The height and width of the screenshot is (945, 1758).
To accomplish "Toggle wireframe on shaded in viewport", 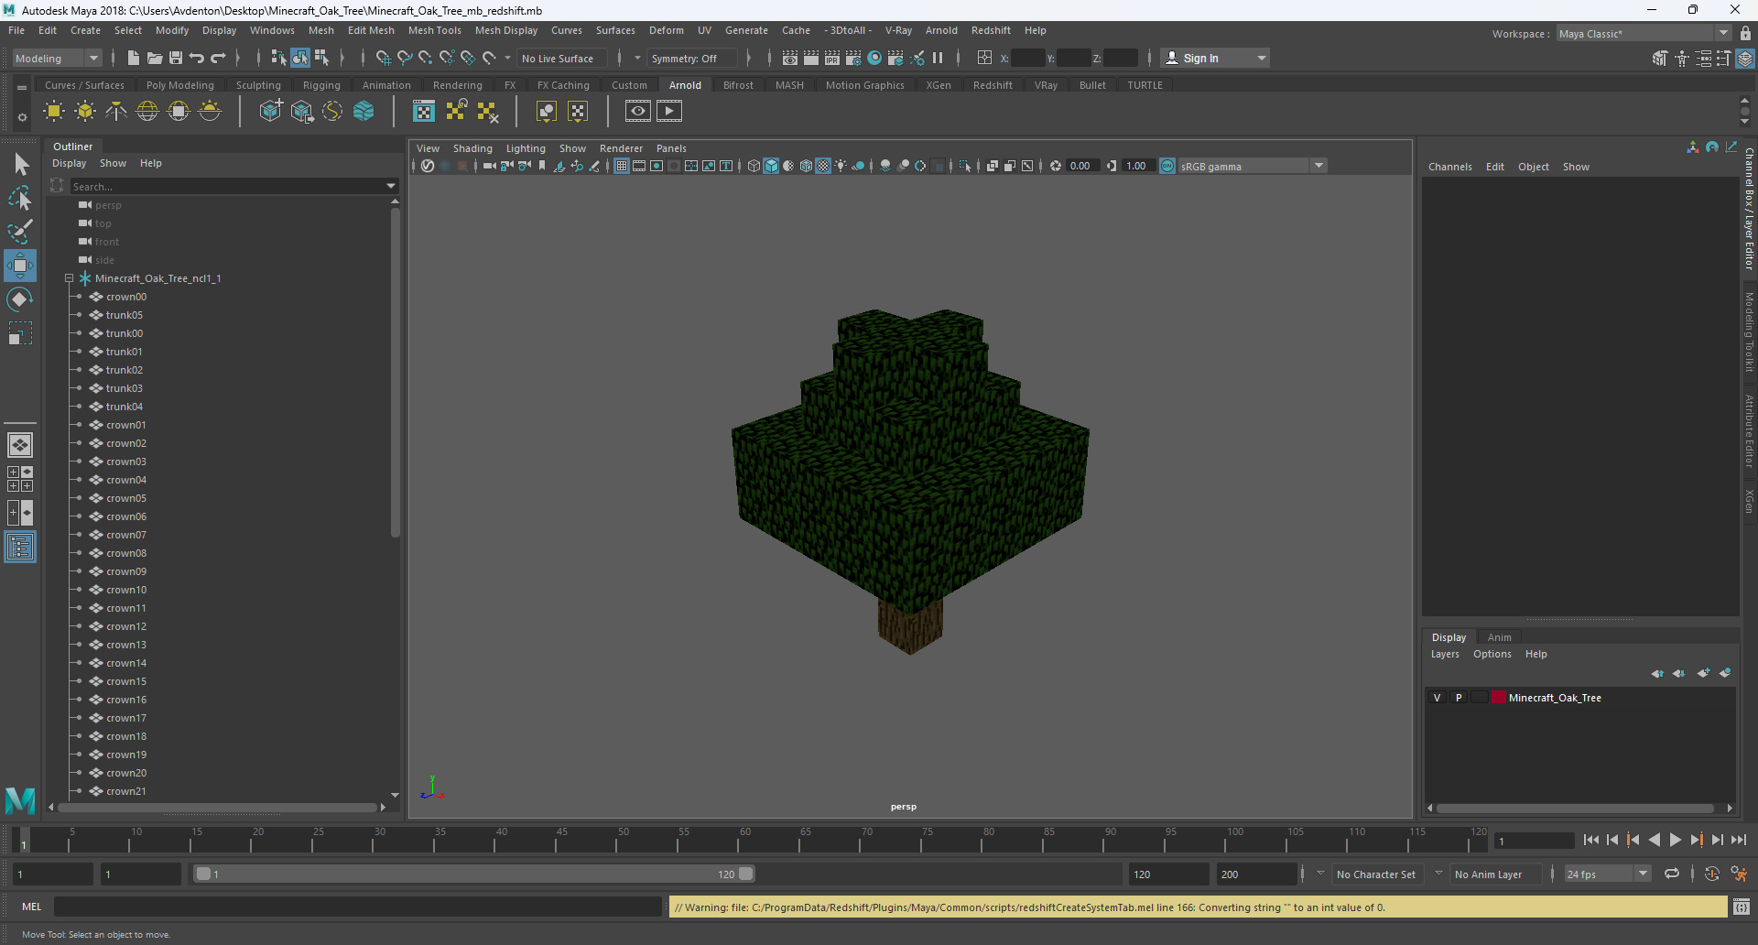I will pos(806,166).
